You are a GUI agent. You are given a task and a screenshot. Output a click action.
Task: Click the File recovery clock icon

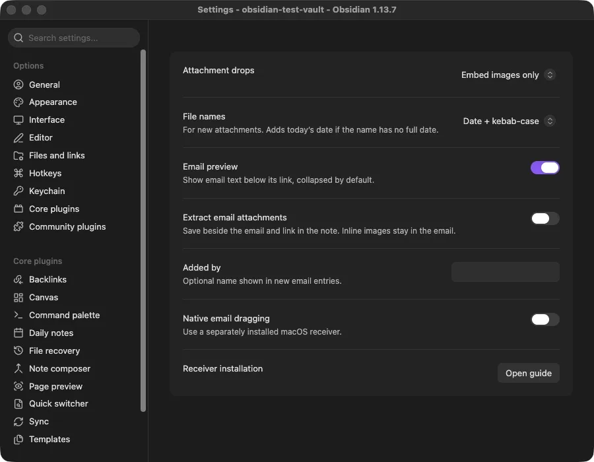coord(18,350)
